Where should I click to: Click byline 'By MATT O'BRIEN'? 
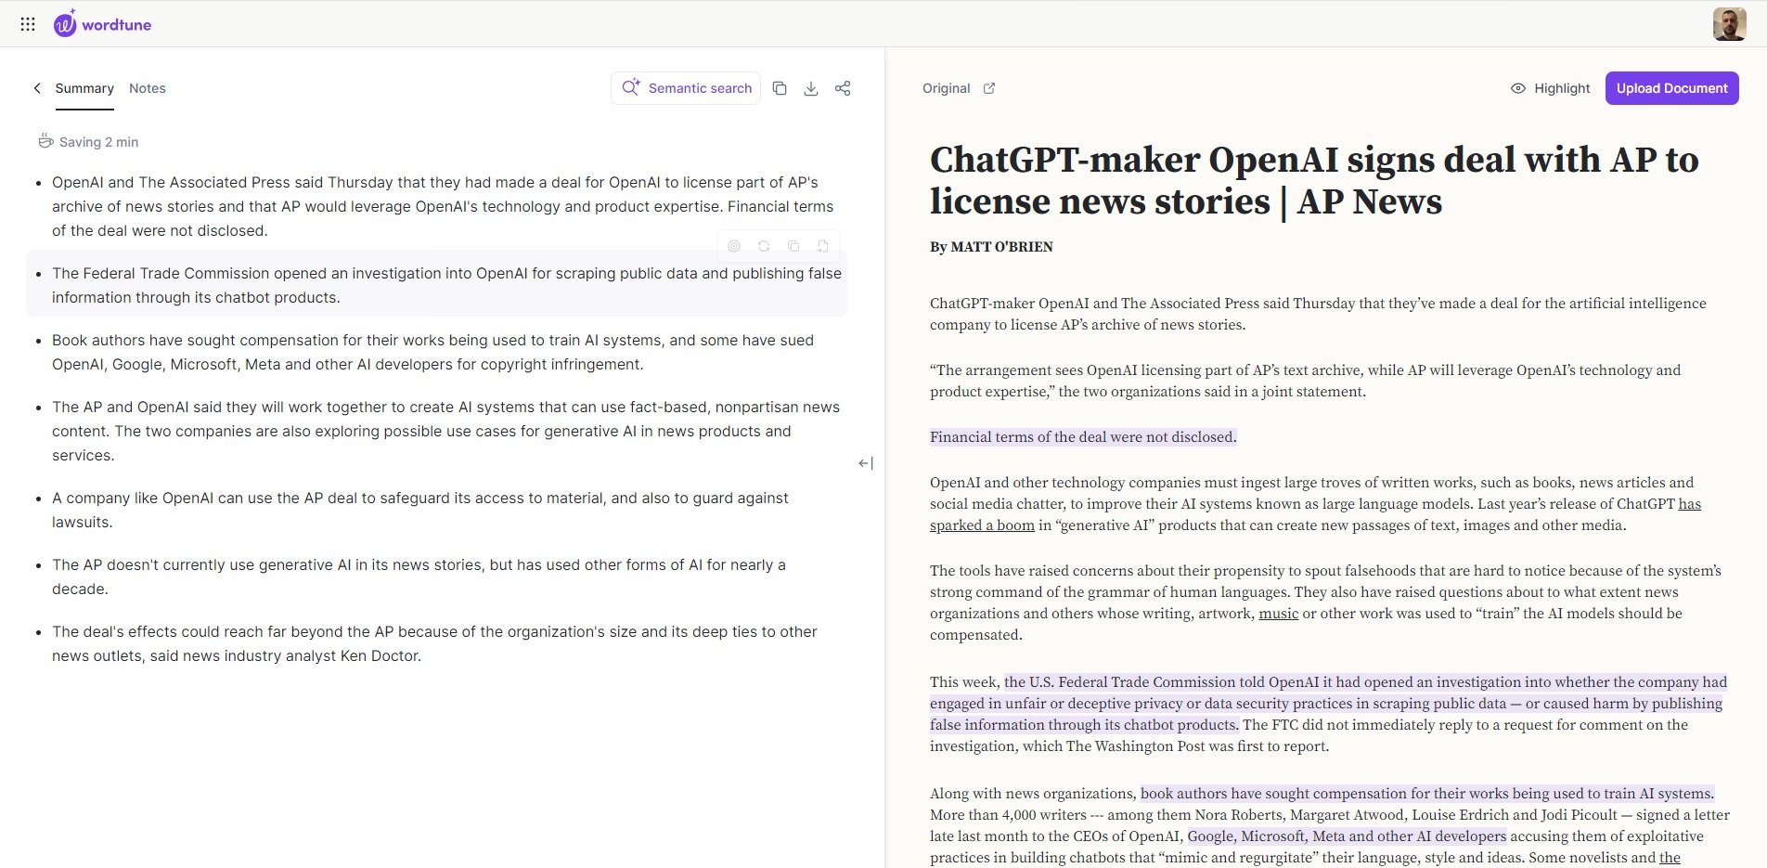coord(991,247)
